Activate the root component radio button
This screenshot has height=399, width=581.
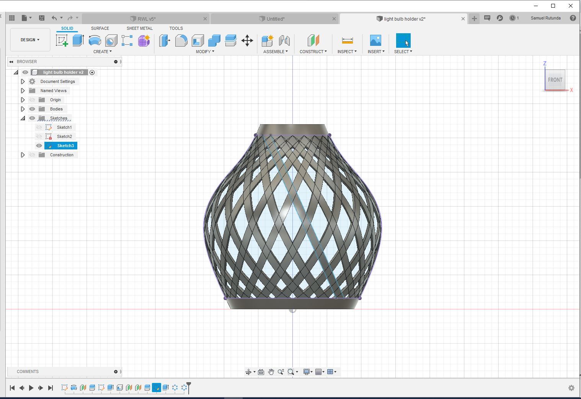[92, 72]
